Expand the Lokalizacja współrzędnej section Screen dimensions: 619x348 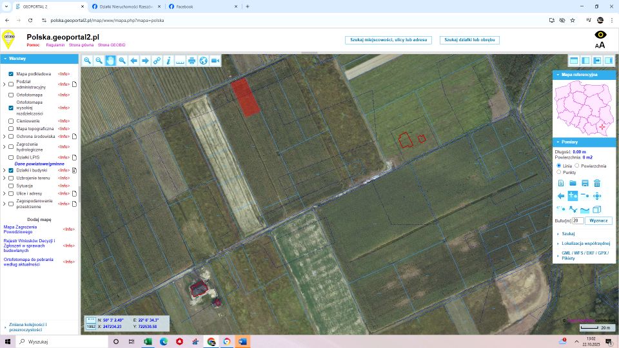tap(585, 244)
